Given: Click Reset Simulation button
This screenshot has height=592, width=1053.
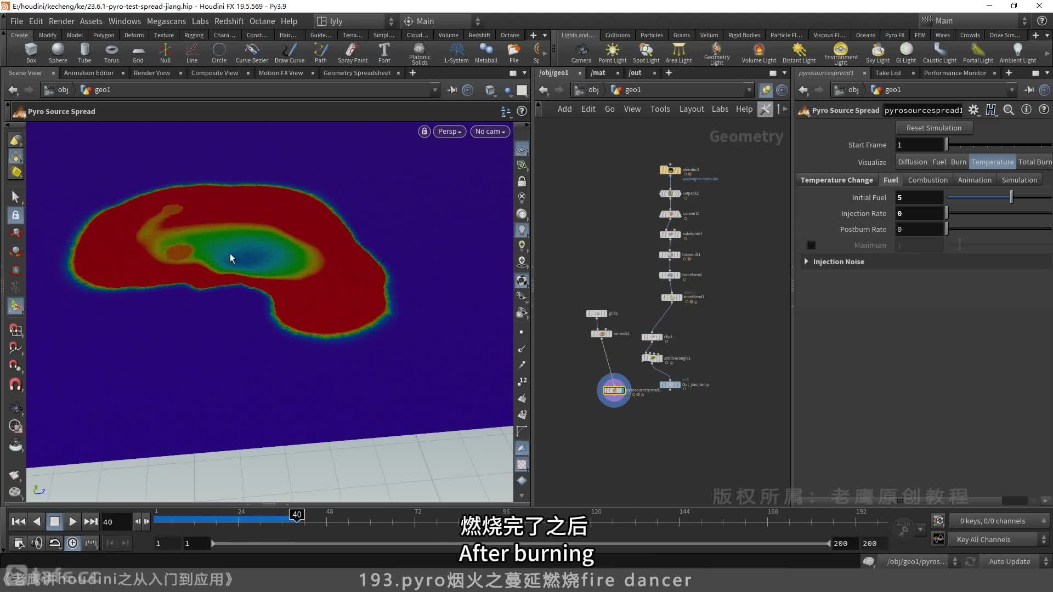Looking at the screenshot, I should [933, 128].
